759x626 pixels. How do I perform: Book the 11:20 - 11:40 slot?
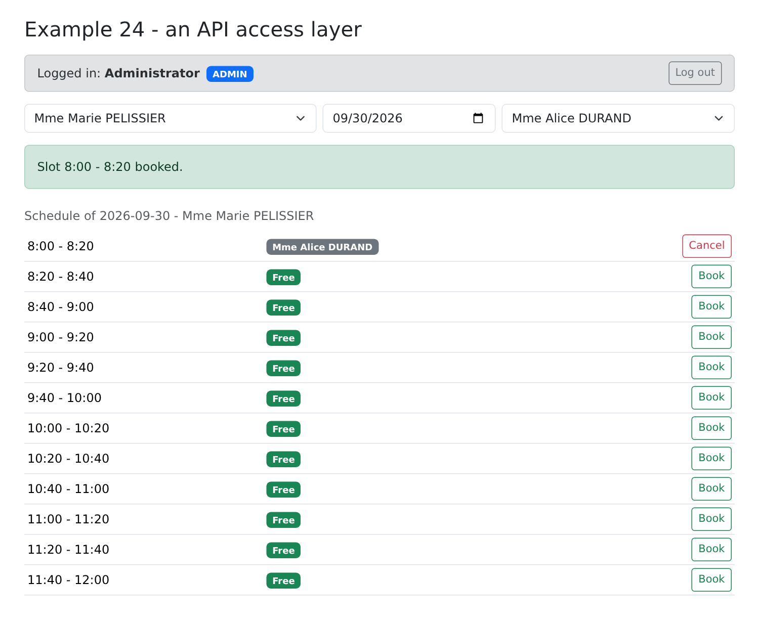[x=711, y=549]
